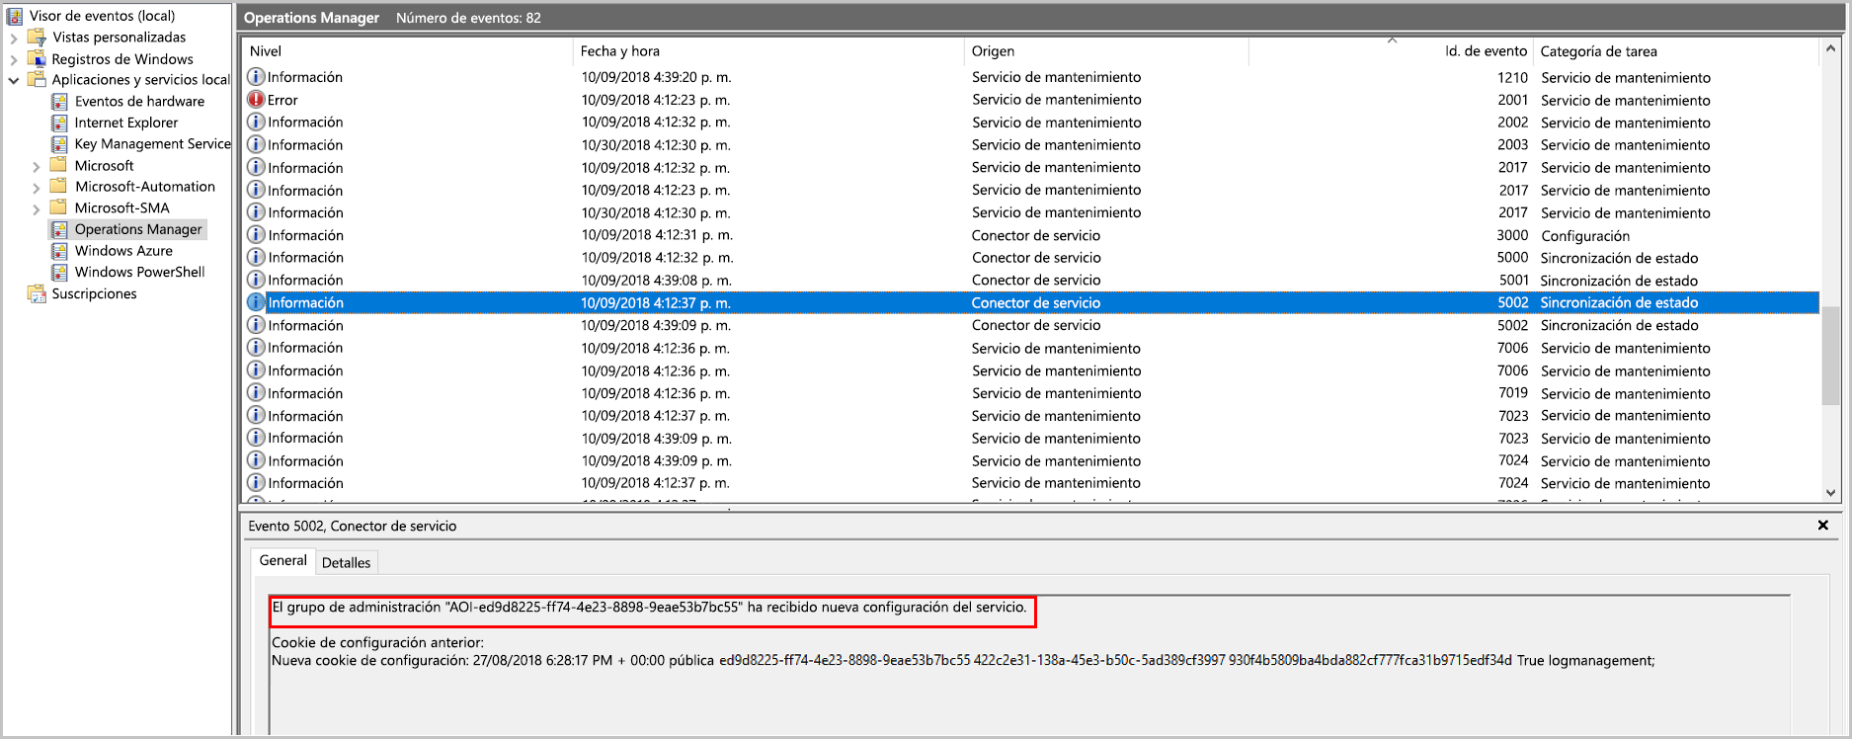
Task: Click the info icon on event 2002 row
Action: coord(256,123)
